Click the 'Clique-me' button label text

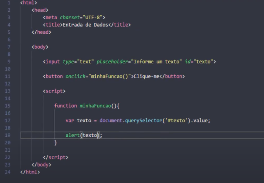pos(146,76)
